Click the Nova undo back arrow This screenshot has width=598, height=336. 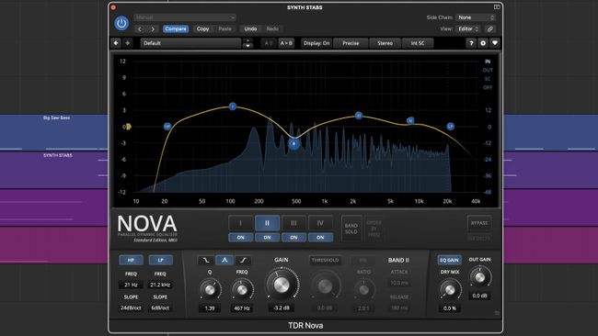click(x=116, y=43)
